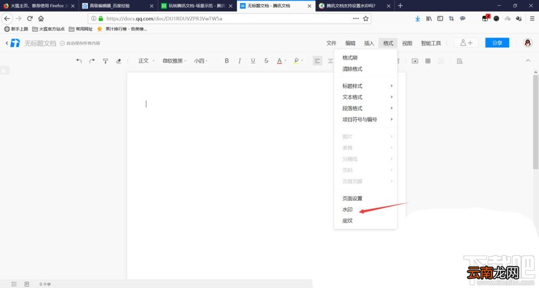Close the 格式 menu via its header
This screenshot has width=539, height=288.
(388, 43)
